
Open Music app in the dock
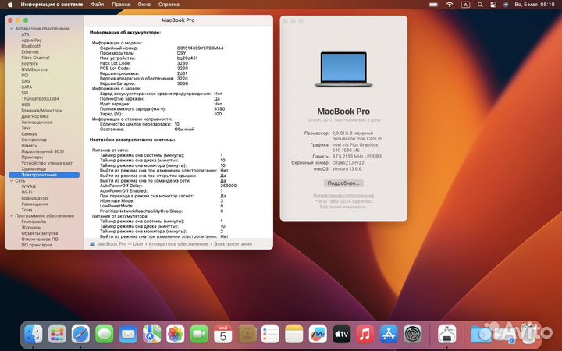[x=365, y=335]
